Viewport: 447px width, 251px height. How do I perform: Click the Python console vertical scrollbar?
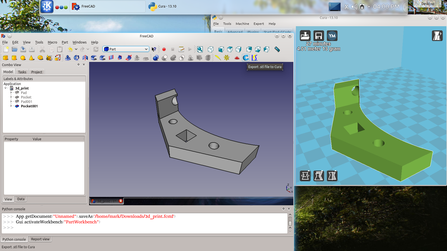[x=290, y=223]
